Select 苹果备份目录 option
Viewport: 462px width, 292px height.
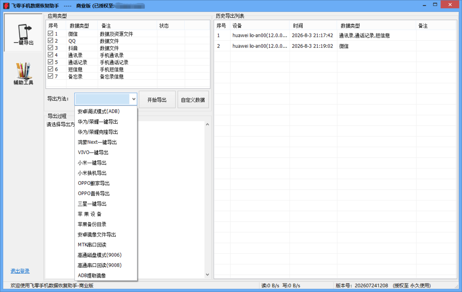[x=106, y=224]
